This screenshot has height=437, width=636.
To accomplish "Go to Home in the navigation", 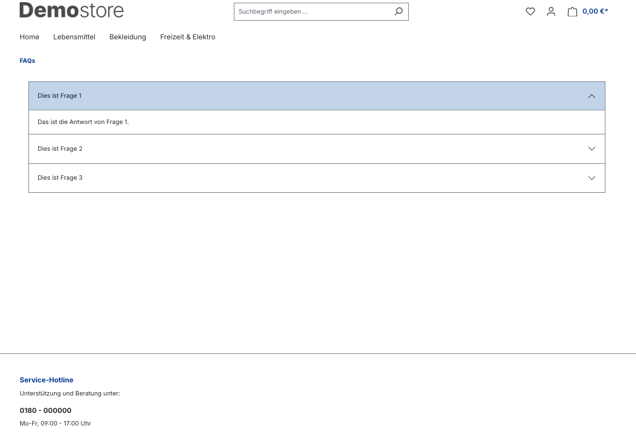I will (x=30, y=37).
